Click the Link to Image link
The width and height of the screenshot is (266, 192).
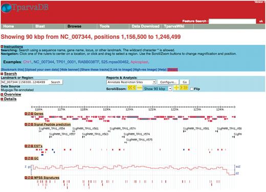(x=121, y=70)
